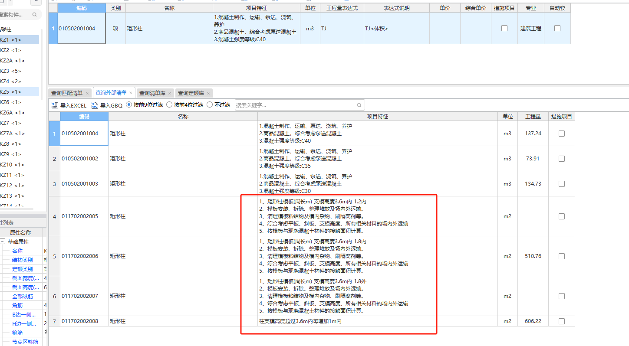Tick 措施项目 checkbox for row 011702002008
Image resolution: width=629 pixels, height=346 pixels.
pos(562,321)
